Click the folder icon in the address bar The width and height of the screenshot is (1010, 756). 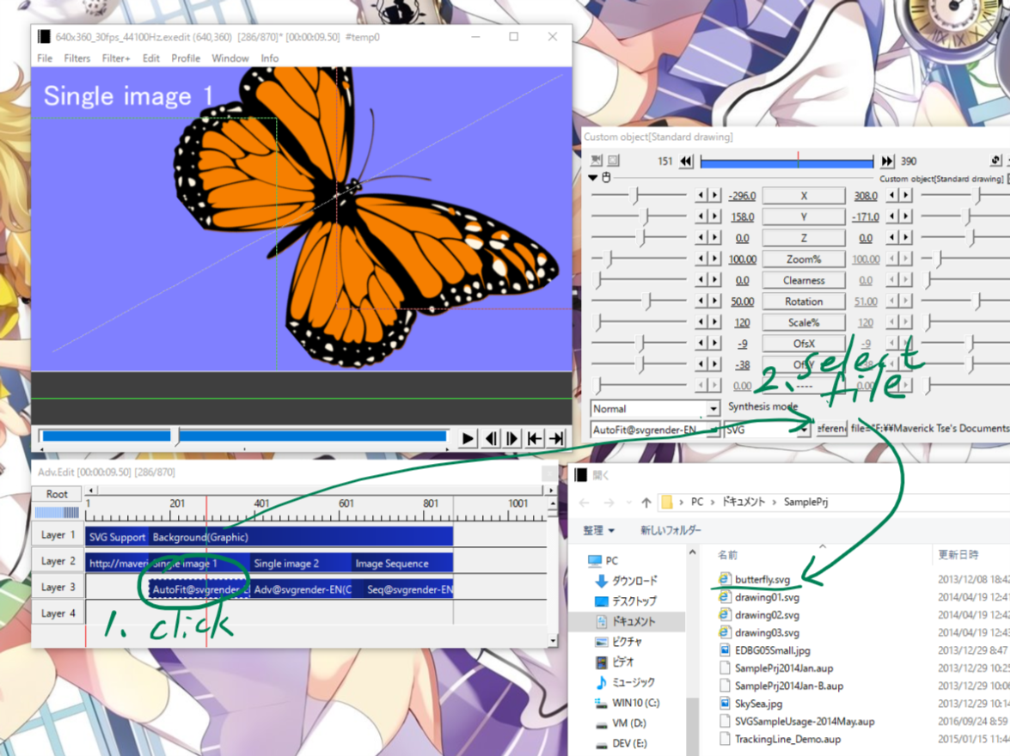coord(667,502)
